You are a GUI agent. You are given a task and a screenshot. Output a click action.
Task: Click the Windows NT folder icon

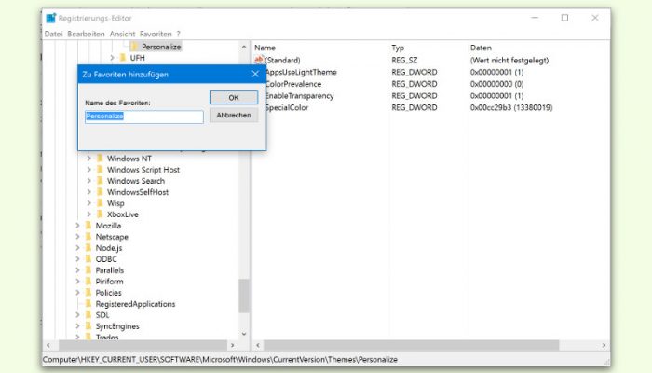[x=100, y=159]
